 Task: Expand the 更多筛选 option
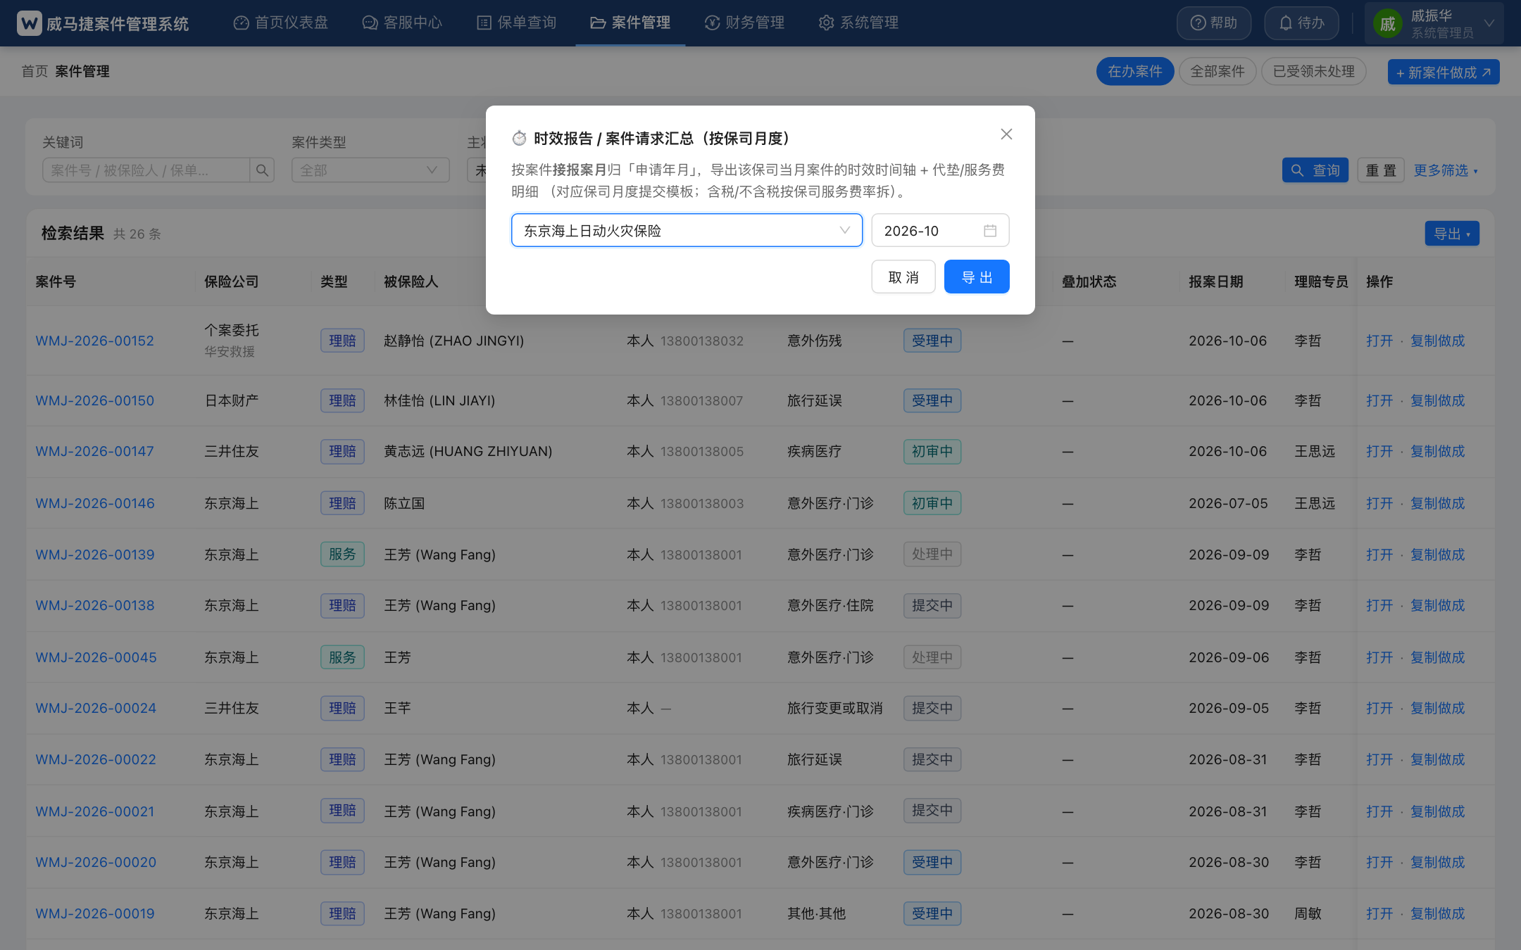[x=1446, y=170]
